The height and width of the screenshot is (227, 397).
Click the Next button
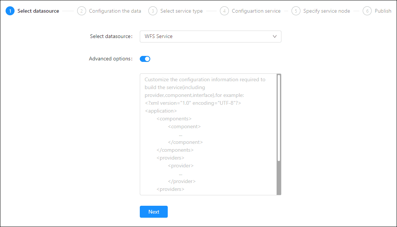pos(154,212)
